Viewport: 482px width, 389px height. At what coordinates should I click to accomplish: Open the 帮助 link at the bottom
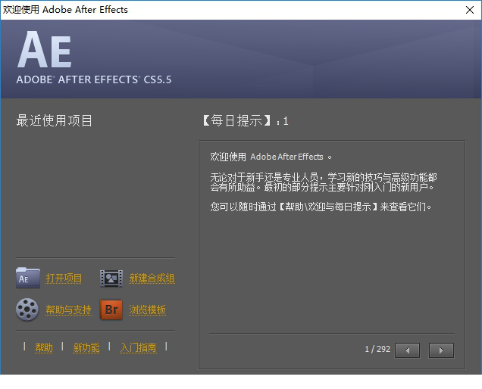point(44,347)
